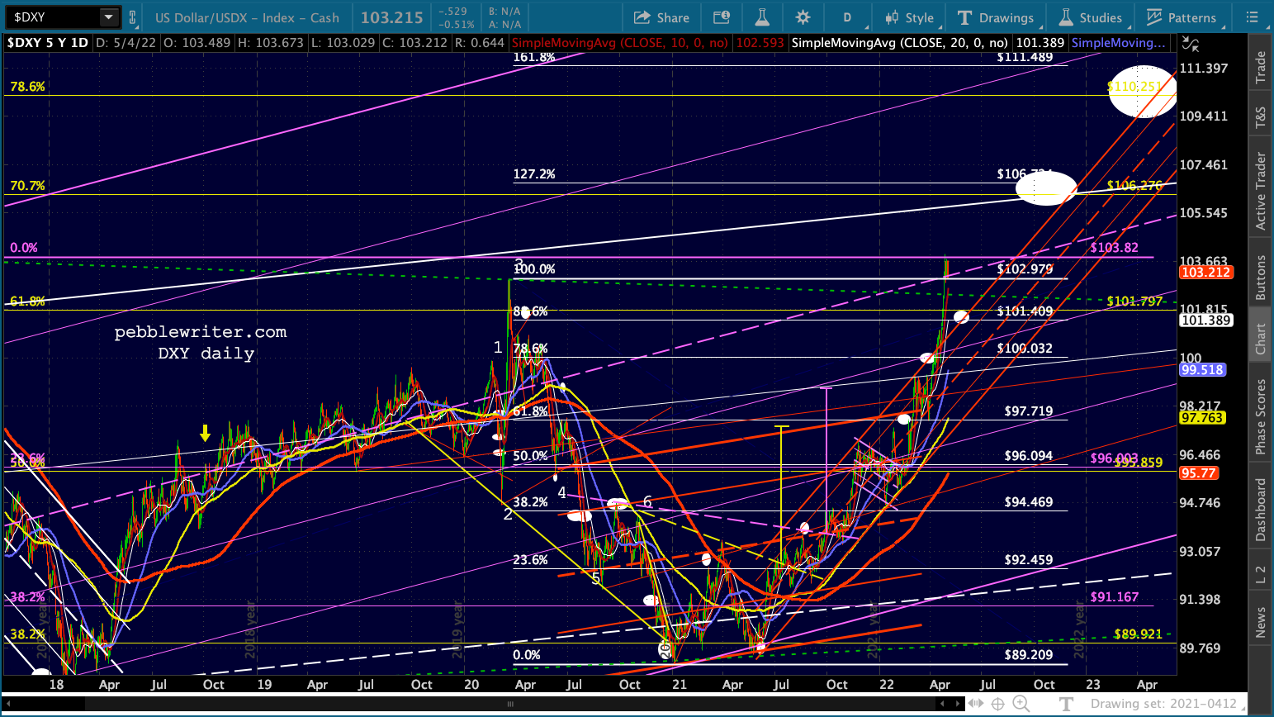Expand the $DXY symbol dropdown arrow
Screen dimensions: 1274x717
tap(108, 17)
